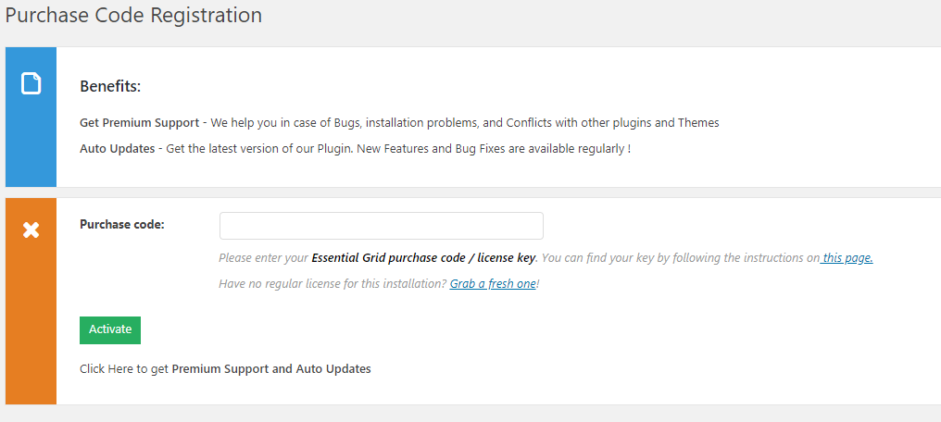
Task: Click the "Purchase Code Registration" page heading
Action: [x=133, y=15]
